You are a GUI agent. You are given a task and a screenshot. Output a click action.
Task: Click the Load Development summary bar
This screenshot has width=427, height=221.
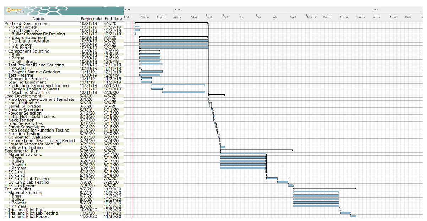coord(216,96)
